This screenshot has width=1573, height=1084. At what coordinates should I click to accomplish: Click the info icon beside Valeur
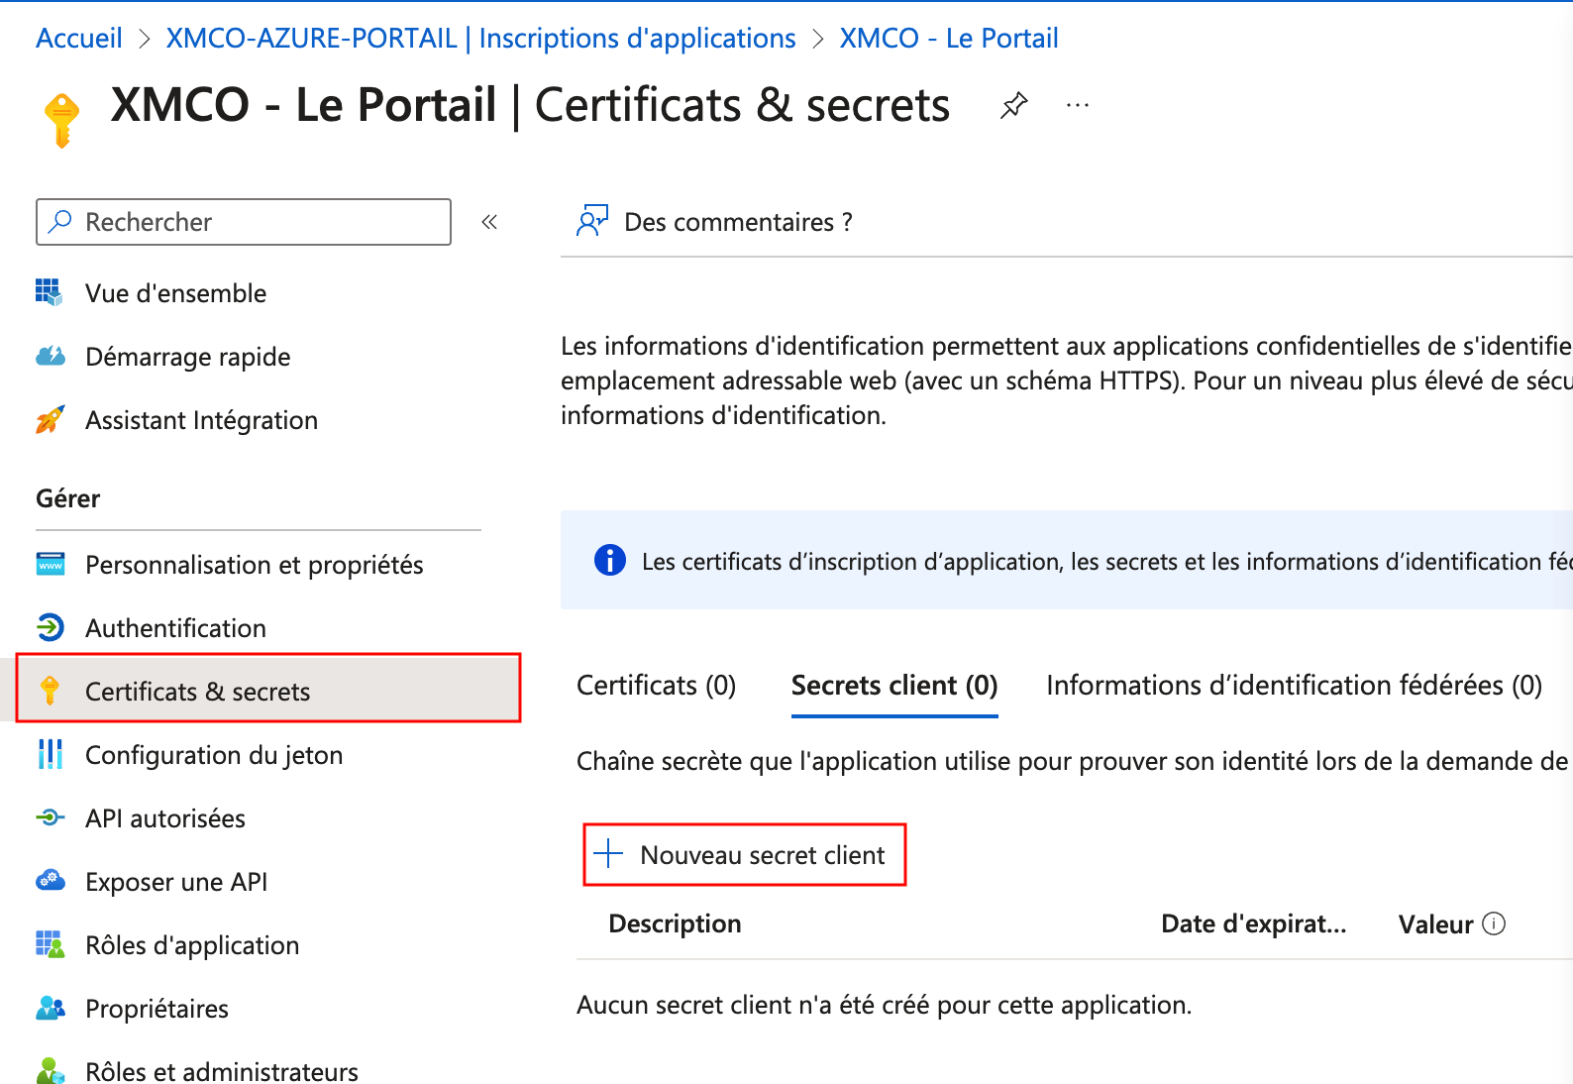tap(1494, 924)
